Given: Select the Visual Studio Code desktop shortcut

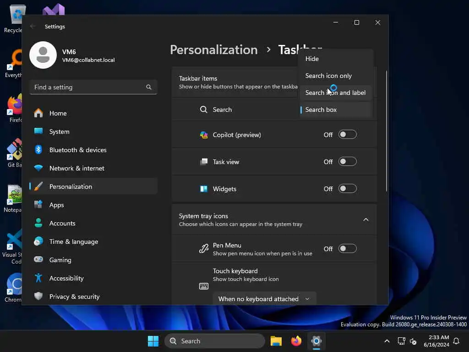Looking at the screenshot, I should click(12, 247).
